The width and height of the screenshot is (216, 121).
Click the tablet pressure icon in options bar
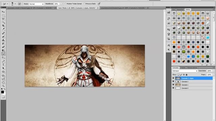99,4
